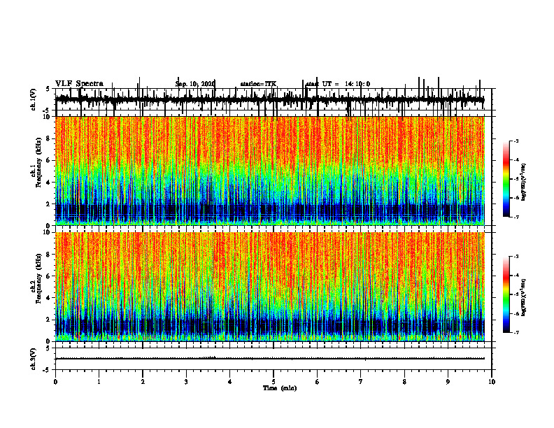Click time axis tick label 7
The width and height of the screenshot is (554, 428).
coord(361,382)
